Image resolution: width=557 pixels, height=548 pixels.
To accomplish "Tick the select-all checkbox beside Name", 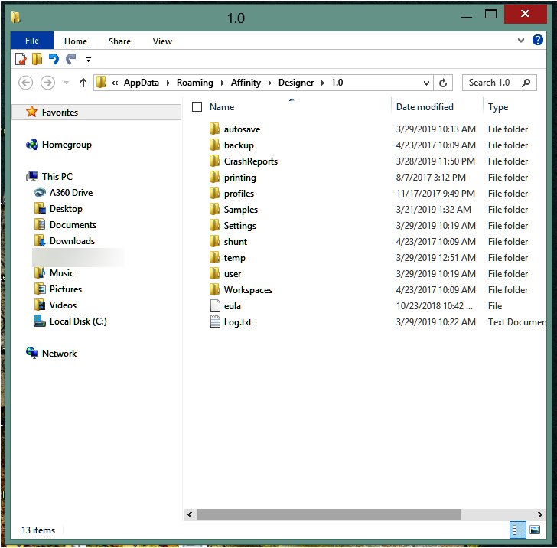I will tap(197, 106).
